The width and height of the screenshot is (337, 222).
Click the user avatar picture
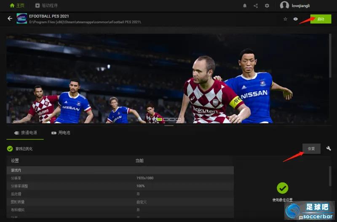(x=284, y=5)
